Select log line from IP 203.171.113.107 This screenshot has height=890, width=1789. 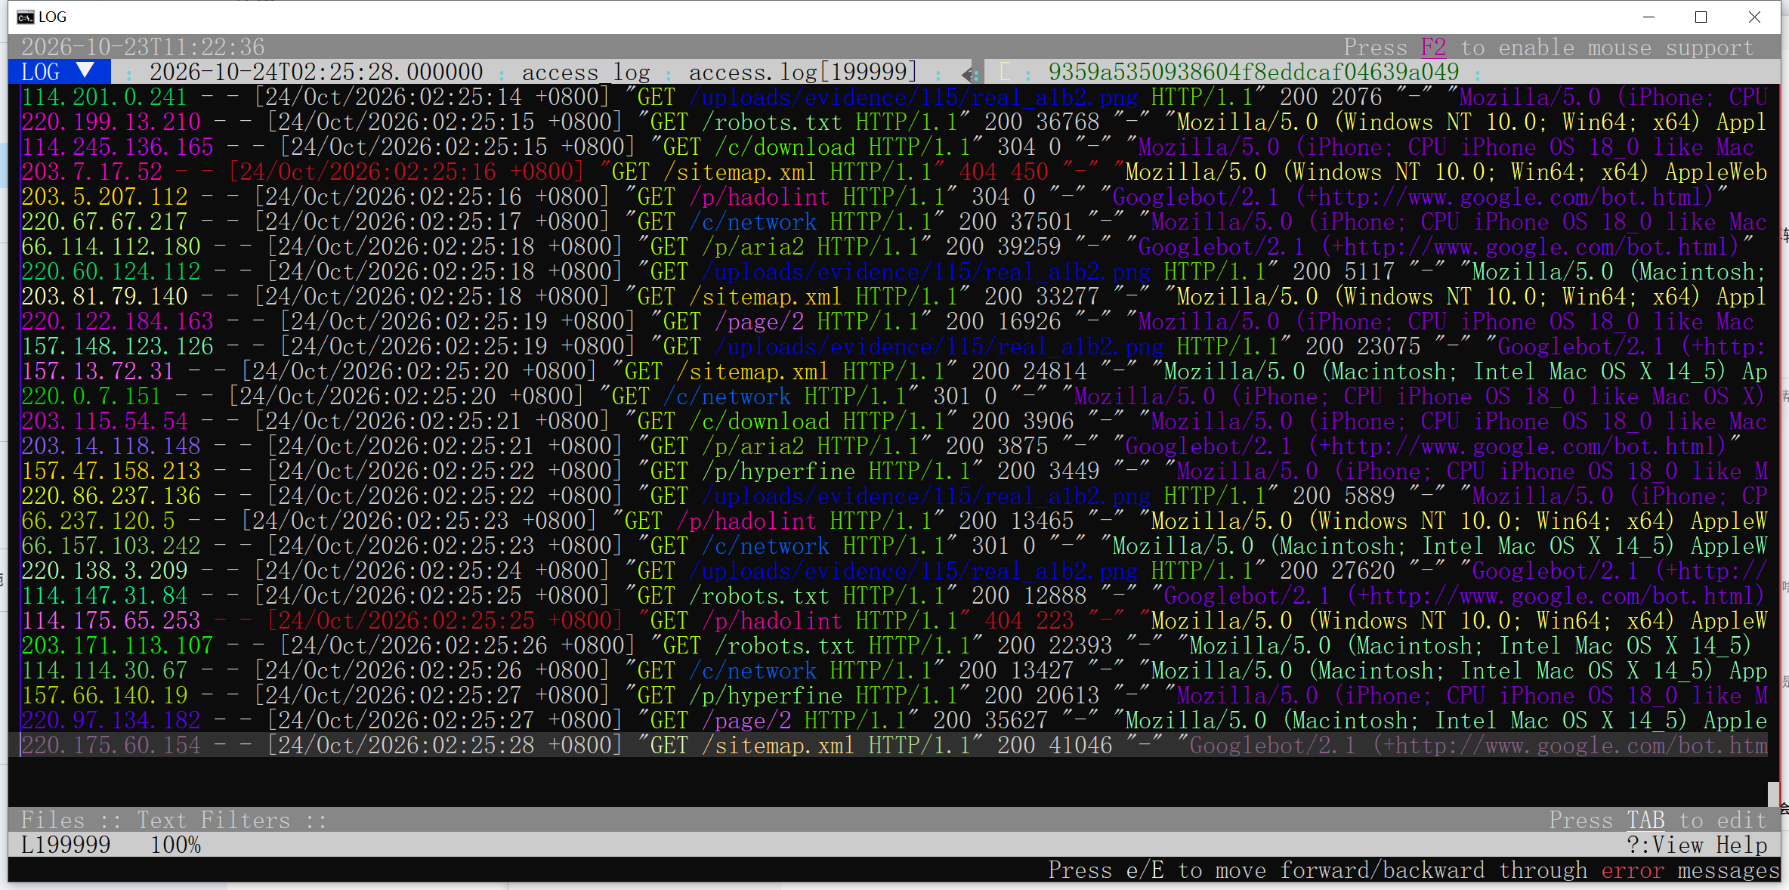[x=894, y=645]
